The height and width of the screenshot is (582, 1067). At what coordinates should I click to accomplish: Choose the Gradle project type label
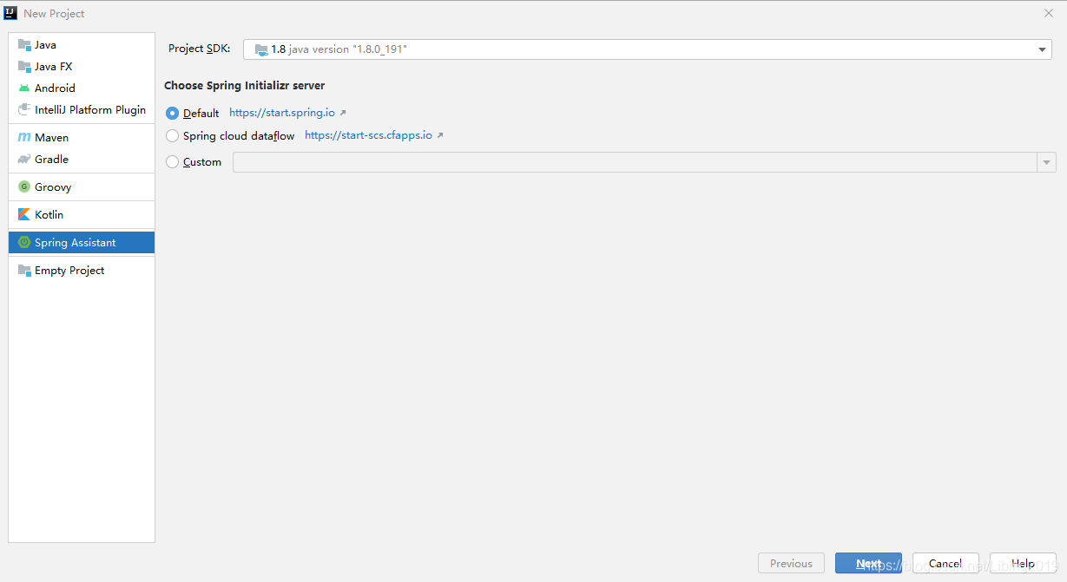(51, 160)
